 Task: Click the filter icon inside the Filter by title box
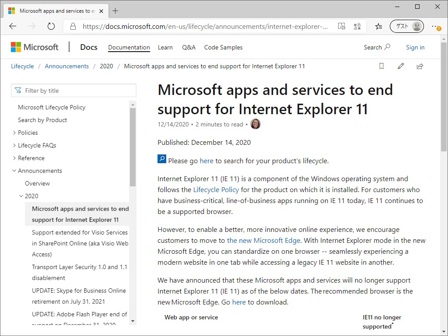pyautogui.click(x=17, y=90)
